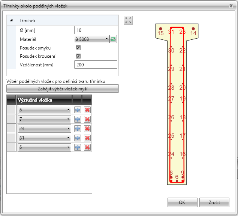Open the first dropdown showing bar 5
The width and height of the screenshot is (238, 216).
coord(45,109)
